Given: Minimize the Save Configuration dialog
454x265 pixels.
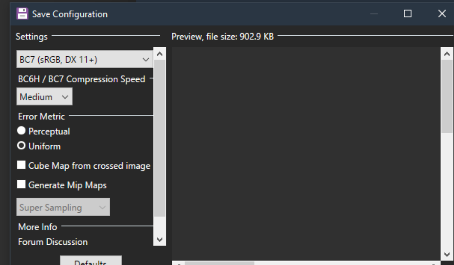Looking at the screenshot, I should coord(374,14).
